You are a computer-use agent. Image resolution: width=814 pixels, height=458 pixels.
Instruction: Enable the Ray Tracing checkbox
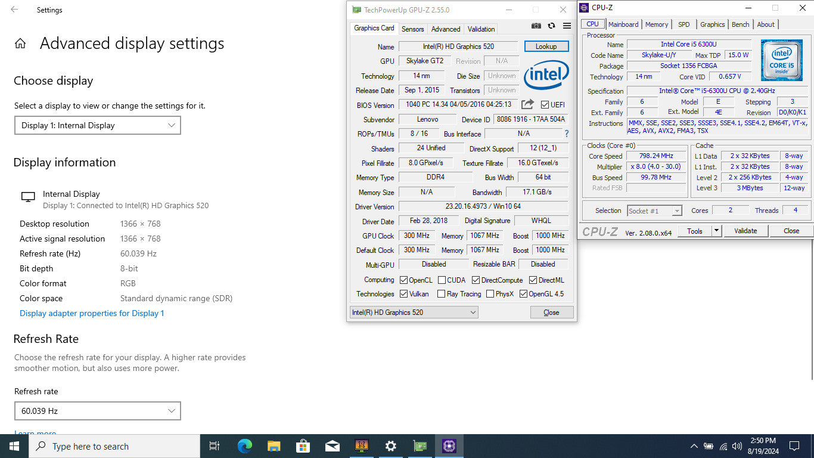pos(441,294)
